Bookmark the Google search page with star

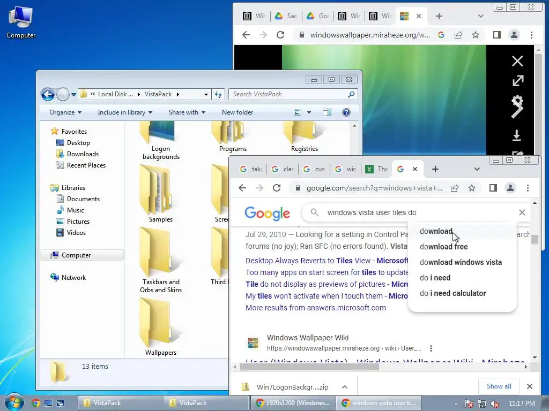click(x=472, y=188)
